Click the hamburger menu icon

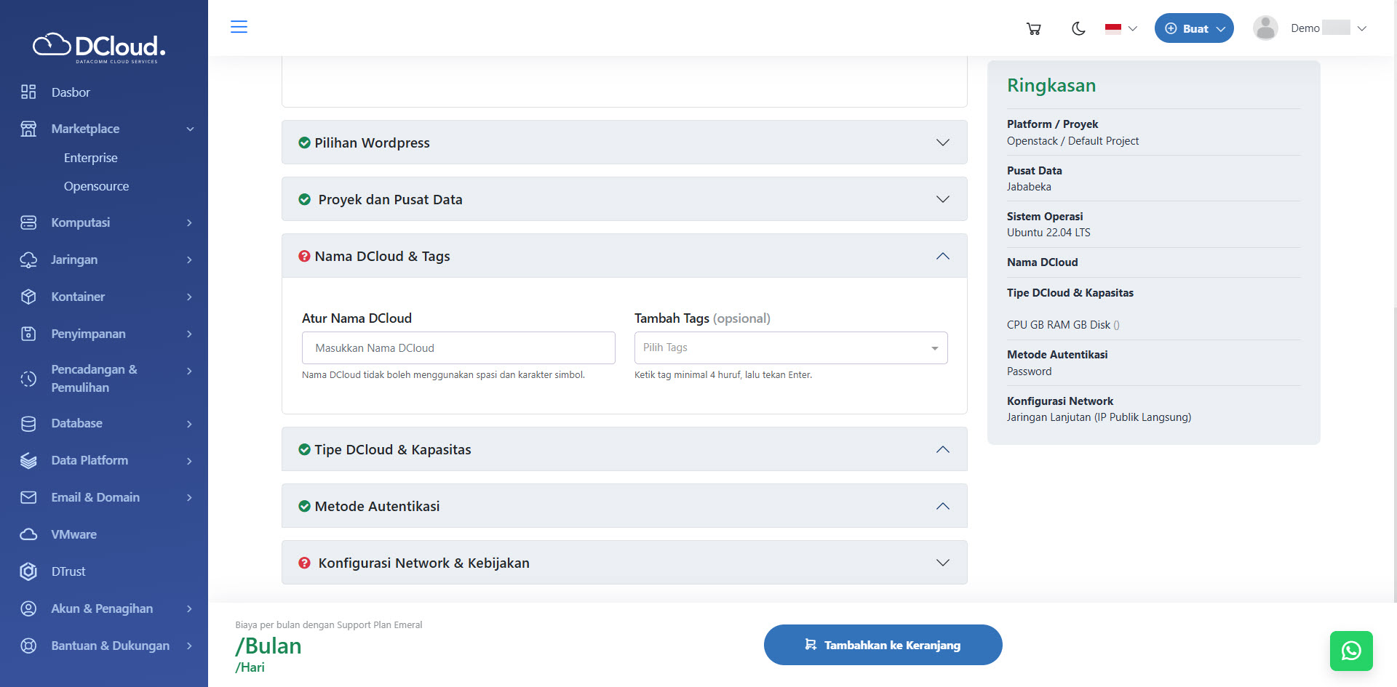click(239, 27)
